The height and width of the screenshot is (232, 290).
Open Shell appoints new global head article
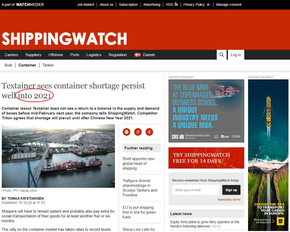pos(138,163)
